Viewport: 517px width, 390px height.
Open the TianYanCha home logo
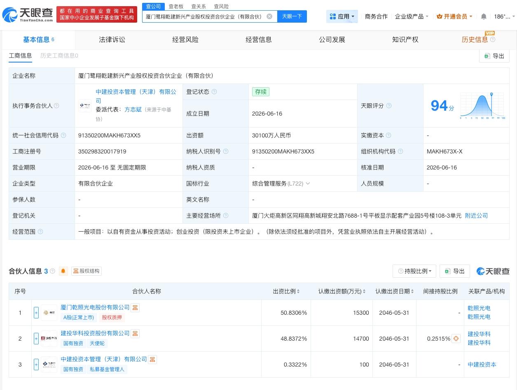tap(28, 15)
